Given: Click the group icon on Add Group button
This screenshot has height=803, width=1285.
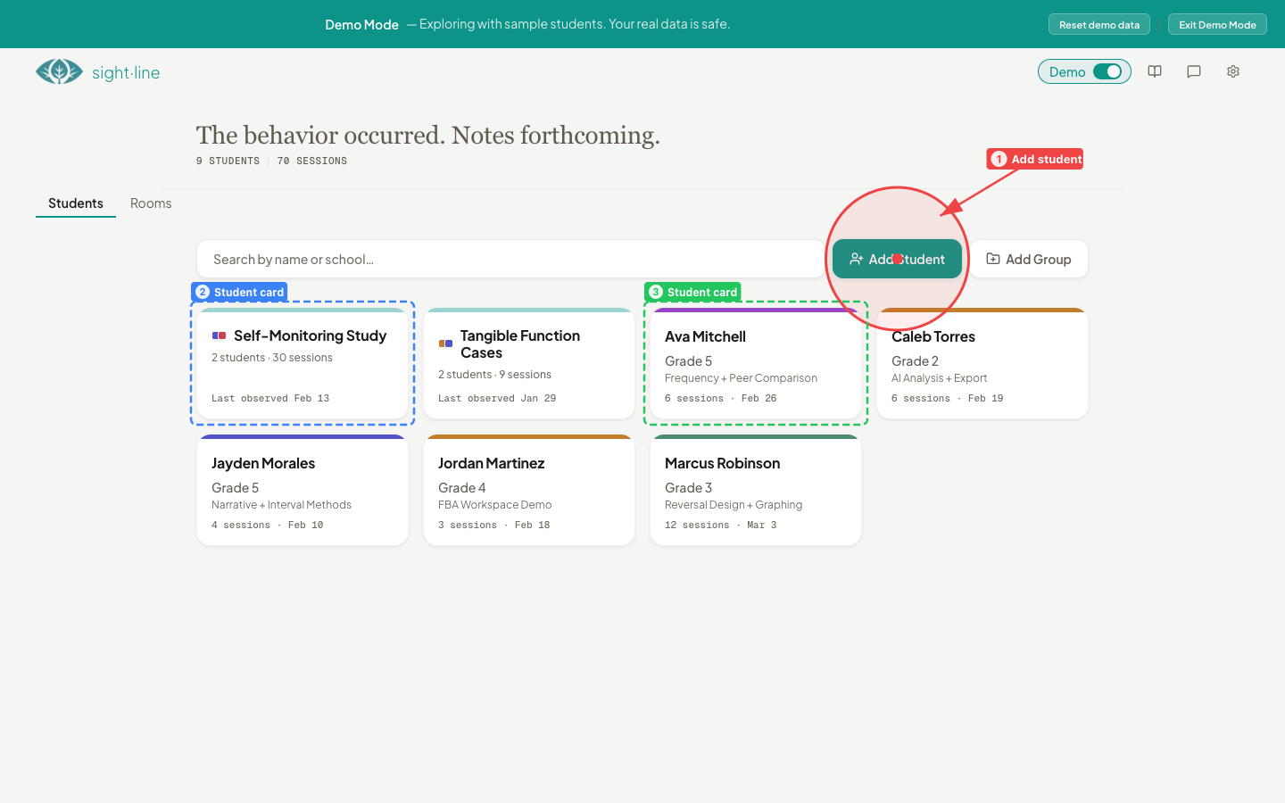Looking at the screenshot, I should pos(992,259).
